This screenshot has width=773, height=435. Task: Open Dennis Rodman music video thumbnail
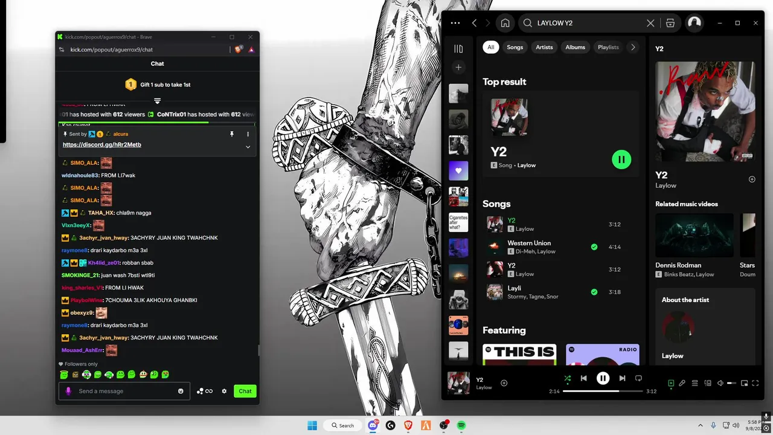pos(694,236)
